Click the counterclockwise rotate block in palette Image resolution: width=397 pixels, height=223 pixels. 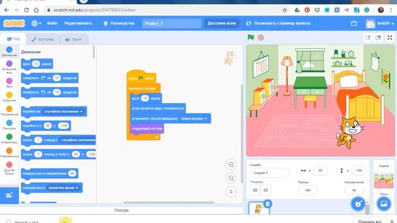[x=50, y=92]
